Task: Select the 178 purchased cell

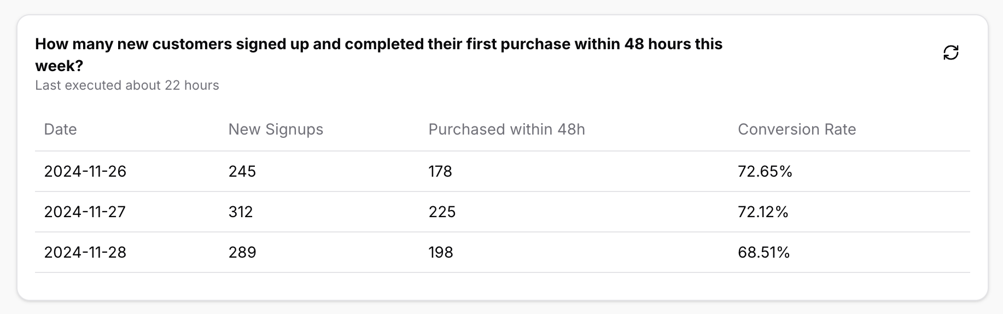Action: tap(440, 171)
